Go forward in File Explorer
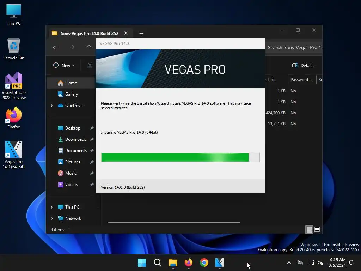 (x=72, y=47)
